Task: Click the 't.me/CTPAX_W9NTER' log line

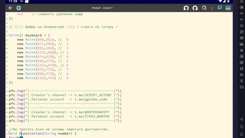Action: click(x=65, y=117)
